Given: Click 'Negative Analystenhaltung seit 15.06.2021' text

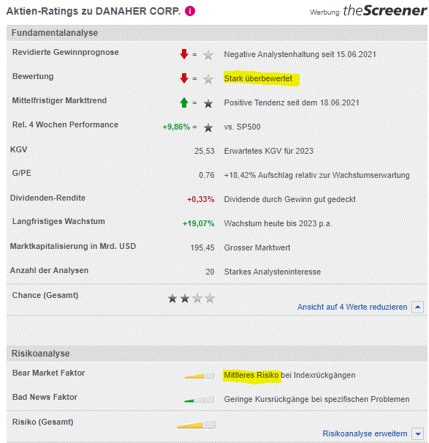Looking at the screenshot, I should 300,54.
